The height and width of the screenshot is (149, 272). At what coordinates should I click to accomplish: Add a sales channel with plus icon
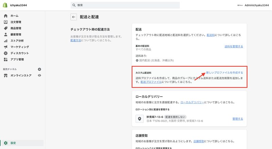[x=39, y=69]
